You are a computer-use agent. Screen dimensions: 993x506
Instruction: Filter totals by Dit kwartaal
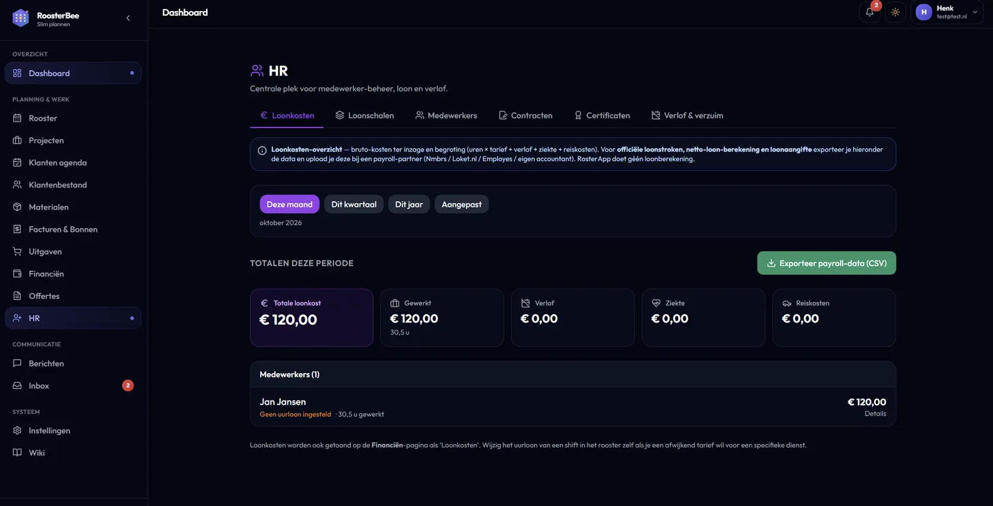354,204
